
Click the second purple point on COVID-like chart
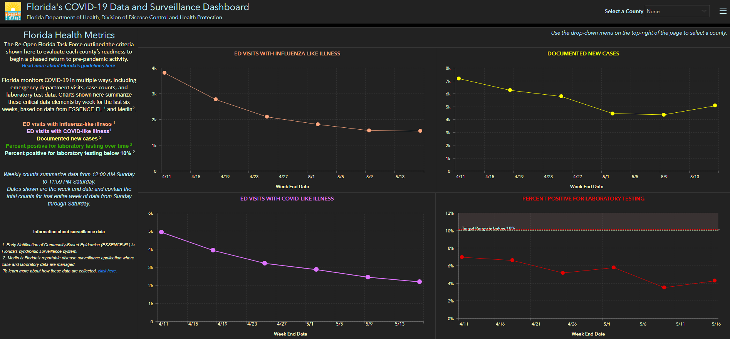pyautogui.click(x=213, y=250)
